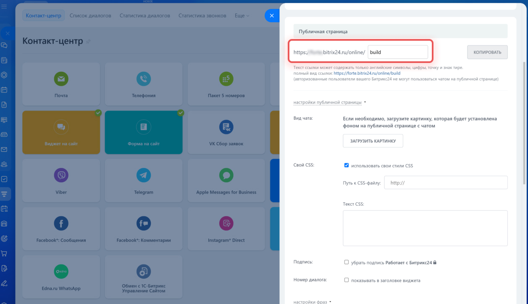The height and width of the screenshot is (304, 528).
Task: Click inside the Текст CSS text area
Action: [x=425, y=228]
